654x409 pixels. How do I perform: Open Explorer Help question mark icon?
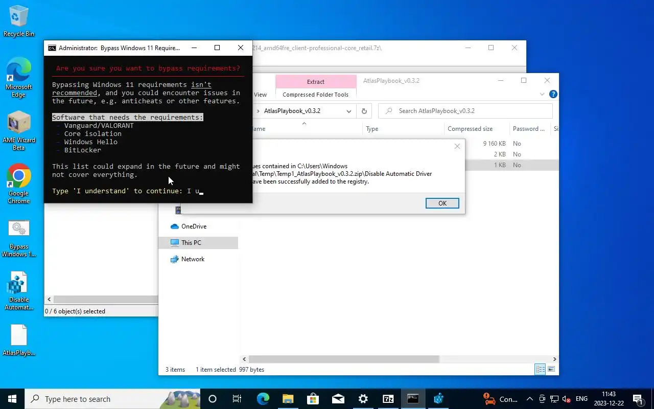click(x=553, y=95)
